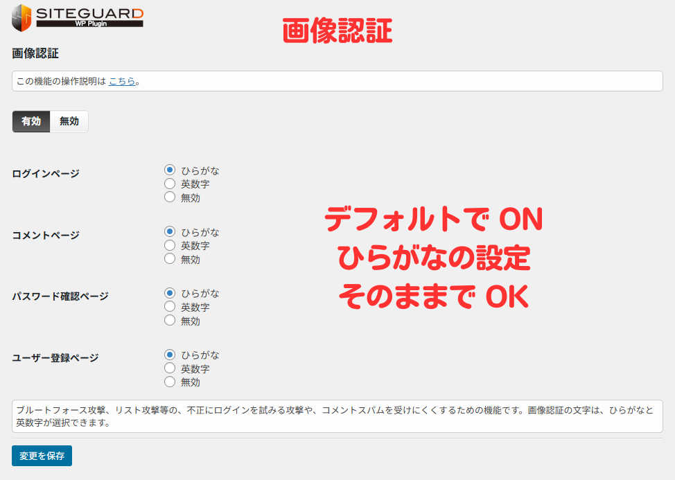Image resolution: width=675 pixels, height=480 pixels.
Task: Select ひらがな for the ログインページ
Action: pos(169,170)
